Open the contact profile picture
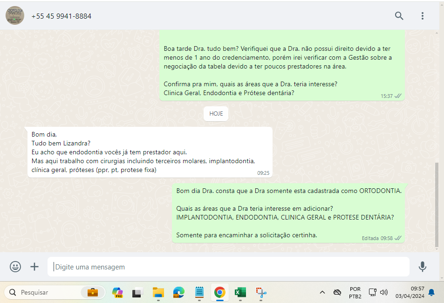 15,15
